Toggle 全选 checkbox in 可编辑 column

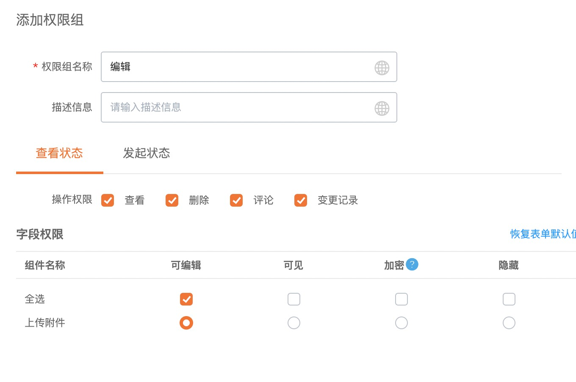(186, 299)
